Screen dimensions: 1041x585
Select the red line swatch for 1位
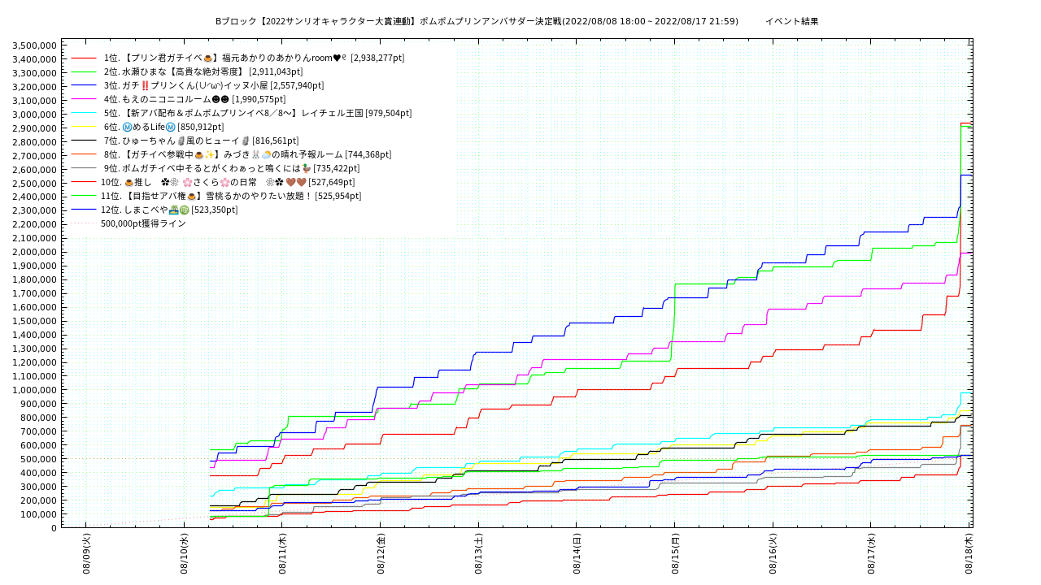(x=84, y=58)
